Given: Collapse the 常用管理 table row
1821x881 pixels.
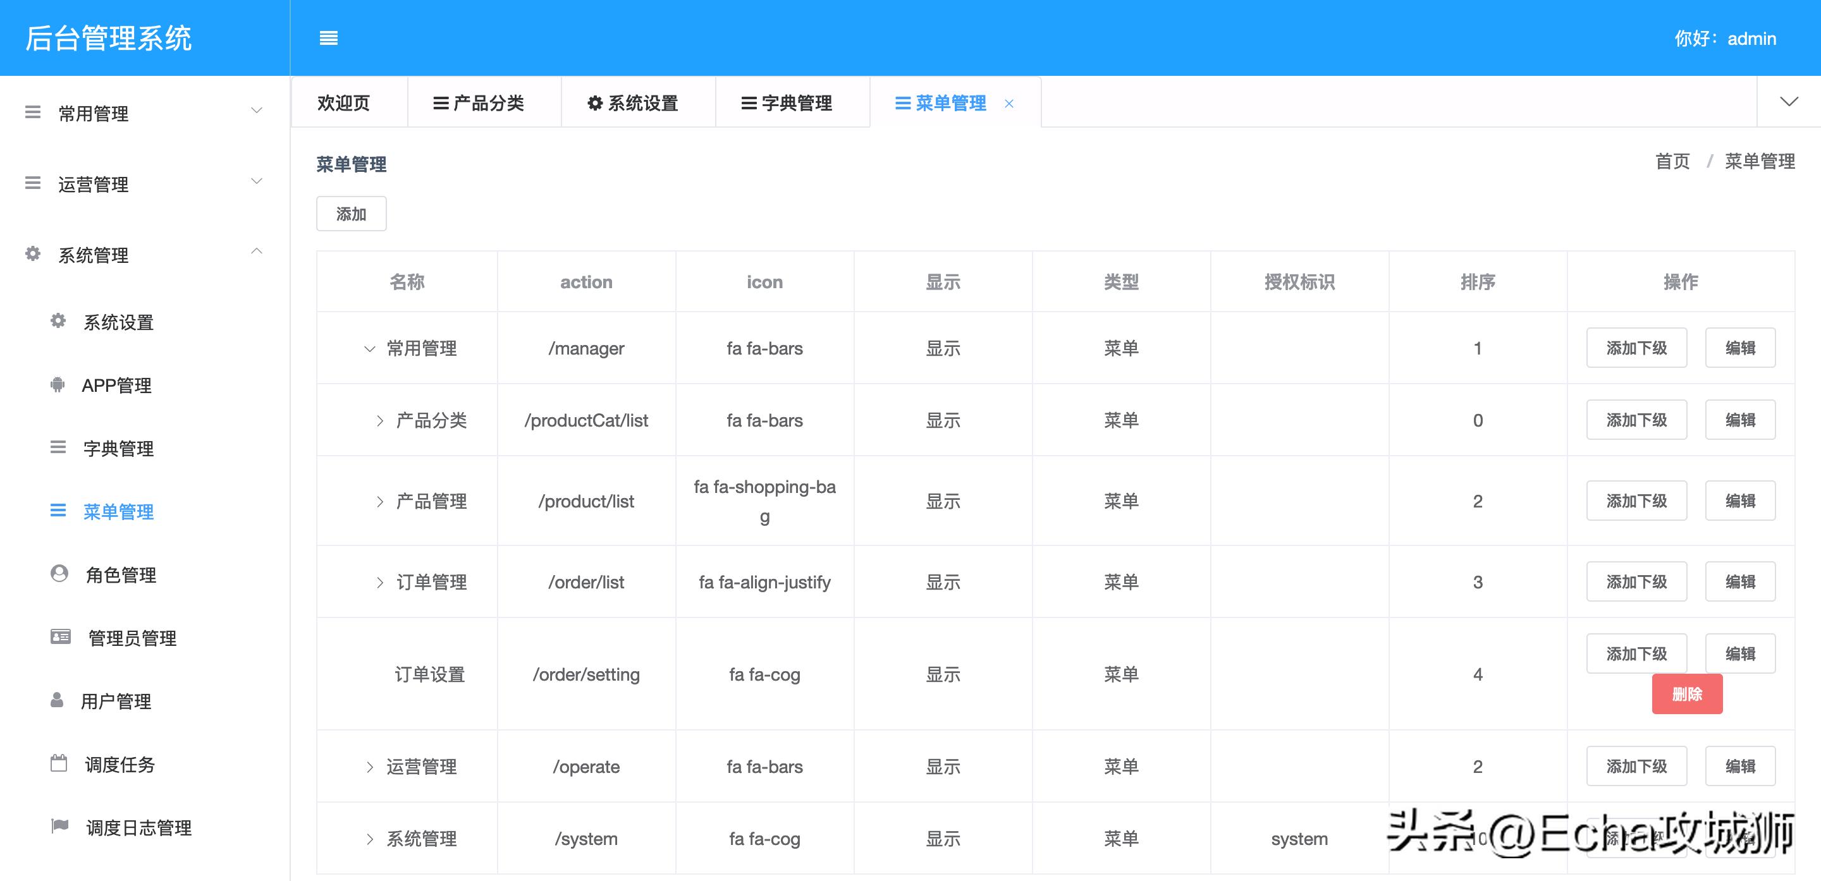Looking at the screenshot, I should coord(368,348).
